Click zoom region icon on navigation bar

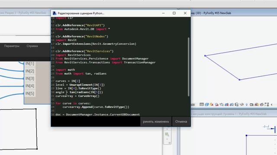167,135
